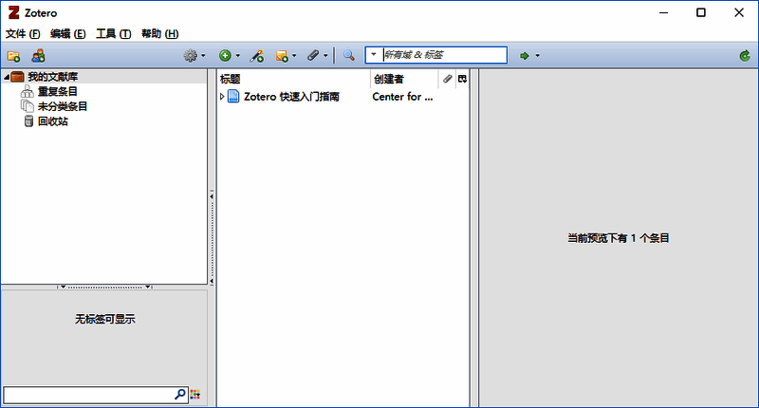Open the New Item dropdown arrow
This screenshot has height=408, width=759.
click(238, 56)
